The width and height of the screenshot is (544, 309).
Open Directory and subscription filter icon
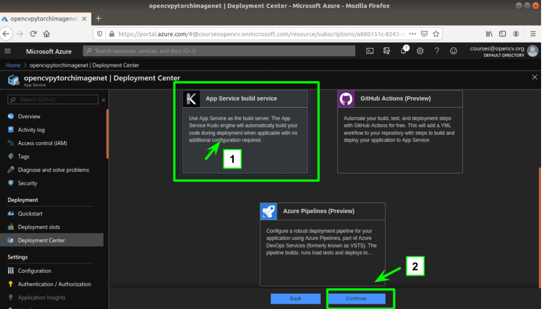(x=386, y=51)
